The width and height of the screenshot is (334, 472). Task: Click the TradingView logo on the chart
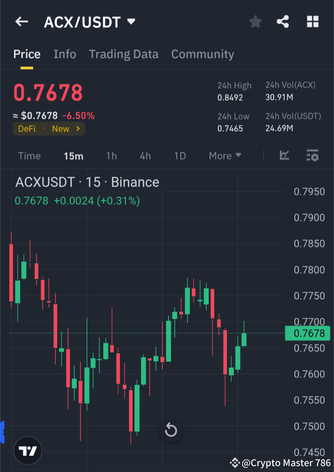[x=27, y=450]
